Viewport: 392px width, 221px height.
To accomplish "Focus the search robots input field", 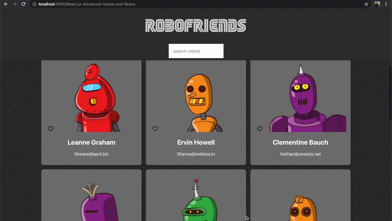I will 196,51.
